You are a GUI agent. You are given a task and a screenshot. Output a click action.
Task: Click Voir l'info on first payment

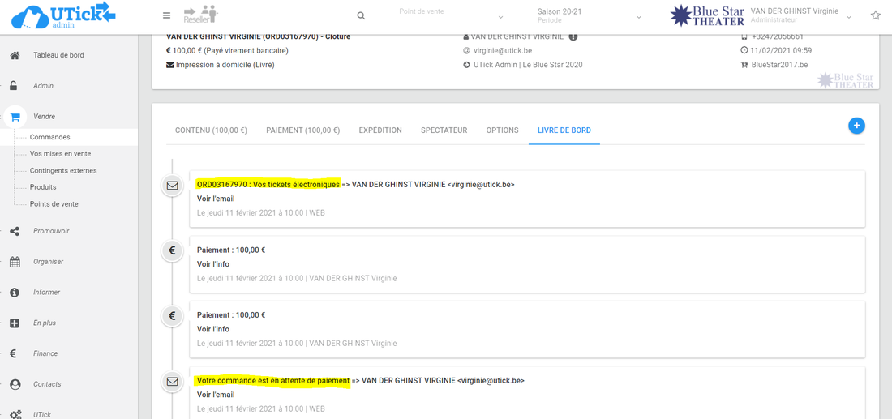click(x=213, y=264)
